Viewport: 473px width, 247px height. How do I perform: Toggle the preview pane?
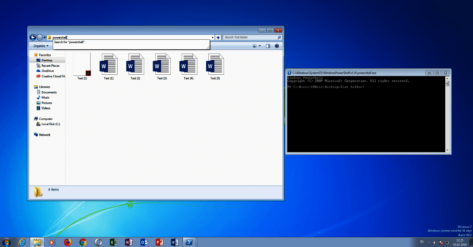tap(268, 46)
